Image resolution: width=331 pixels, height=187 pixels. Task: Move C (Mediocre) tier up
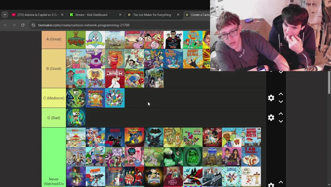click(x=281, y=94)
